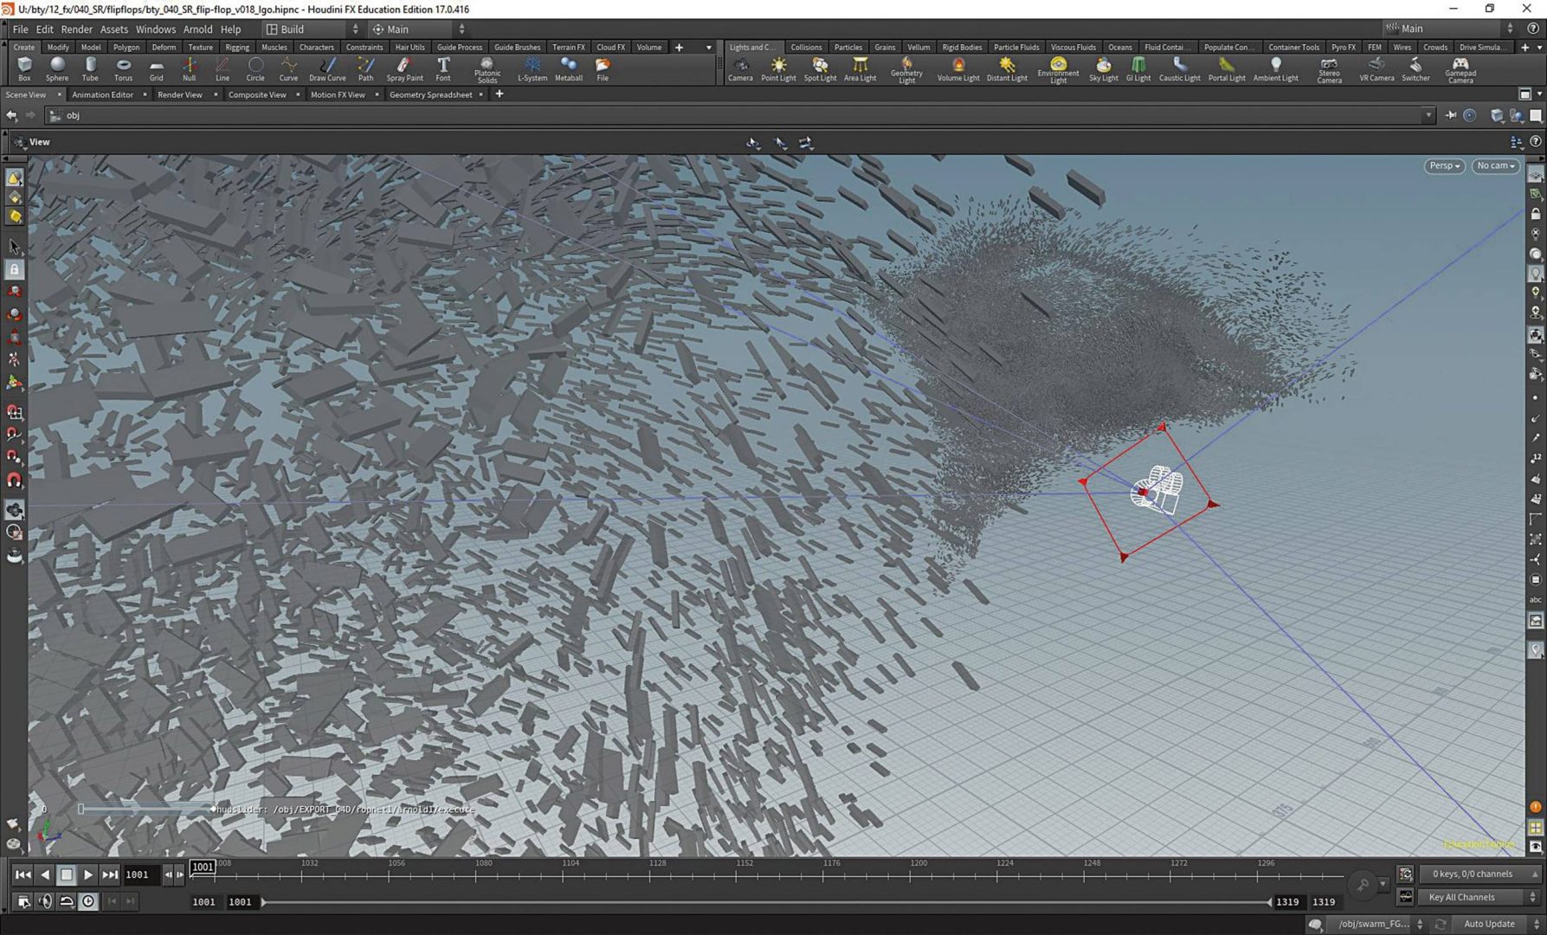
Task: Add an Environment Light
Action: 1057,68
